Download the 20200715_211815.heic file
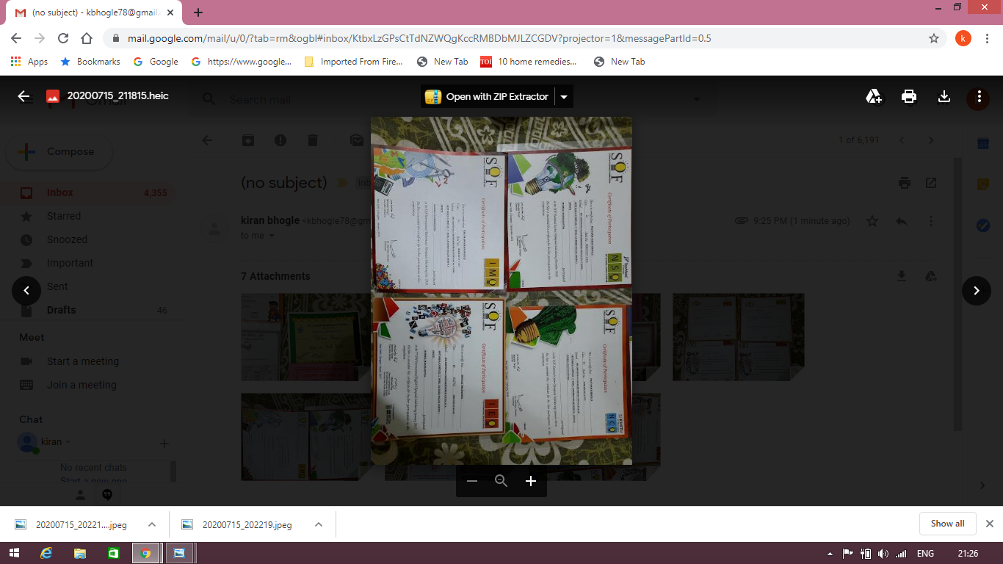This screenshot has height=564, width=1003. pos(944,96)
